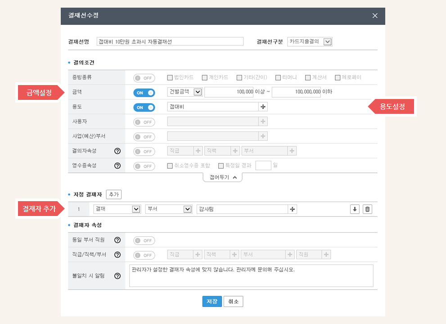The width and height of the screenshot is (446, 324).
Task: Click the 사업(예산)부서 input field
Action: [x=213, y=136]
